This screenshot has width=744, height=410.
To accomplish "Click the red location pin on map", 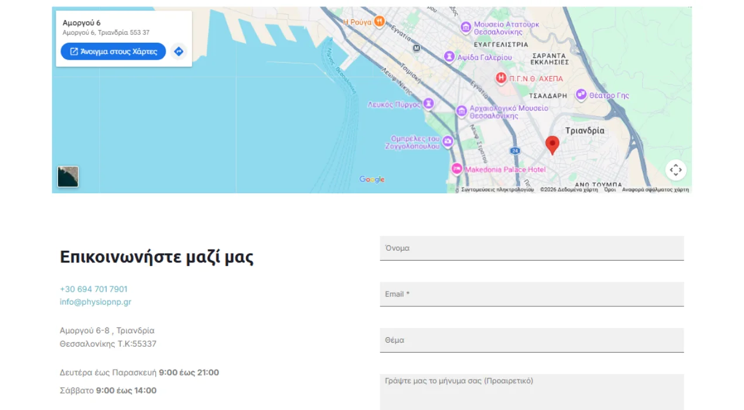I will tap(552, 145).
